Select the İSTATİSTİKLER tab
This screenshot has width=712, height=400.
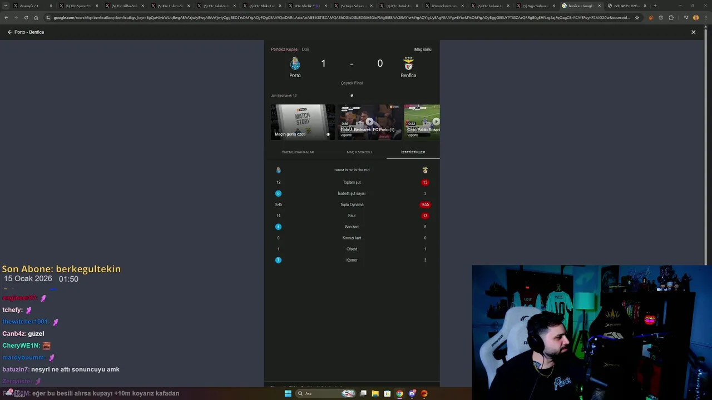click(x=413, y=152)
